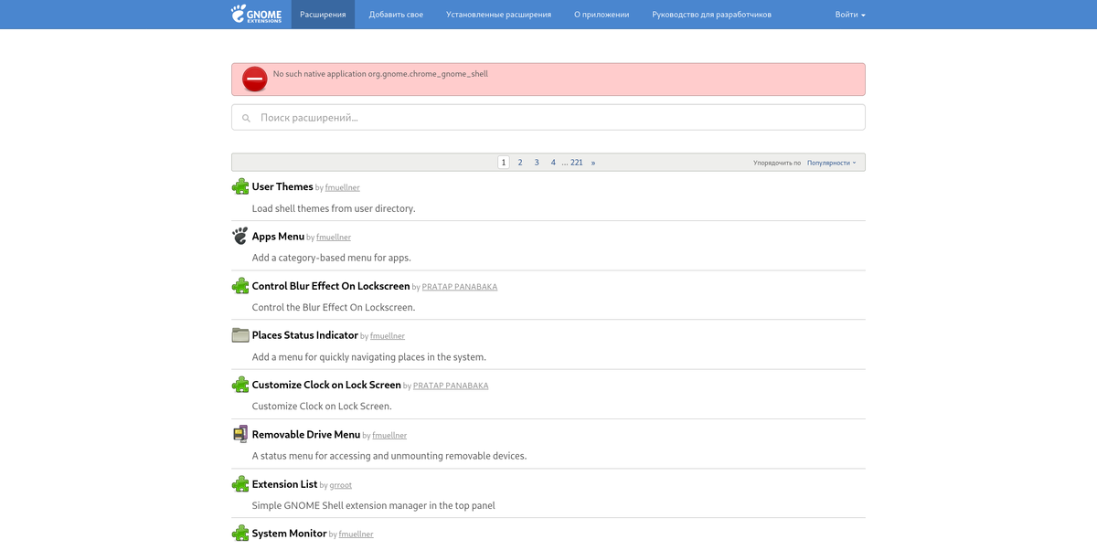The image size is (1097, 550).
Task: Click the search magnifier icon
Action: [x=246, y=118]
